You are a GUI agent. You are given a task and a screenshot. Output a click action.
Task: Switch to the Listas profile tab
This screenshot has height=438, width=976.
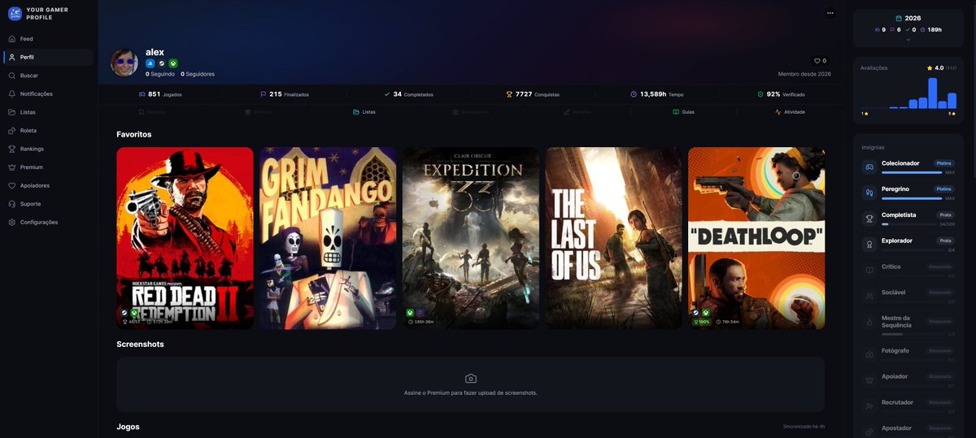pyautogui.click(x=364, y=112)
